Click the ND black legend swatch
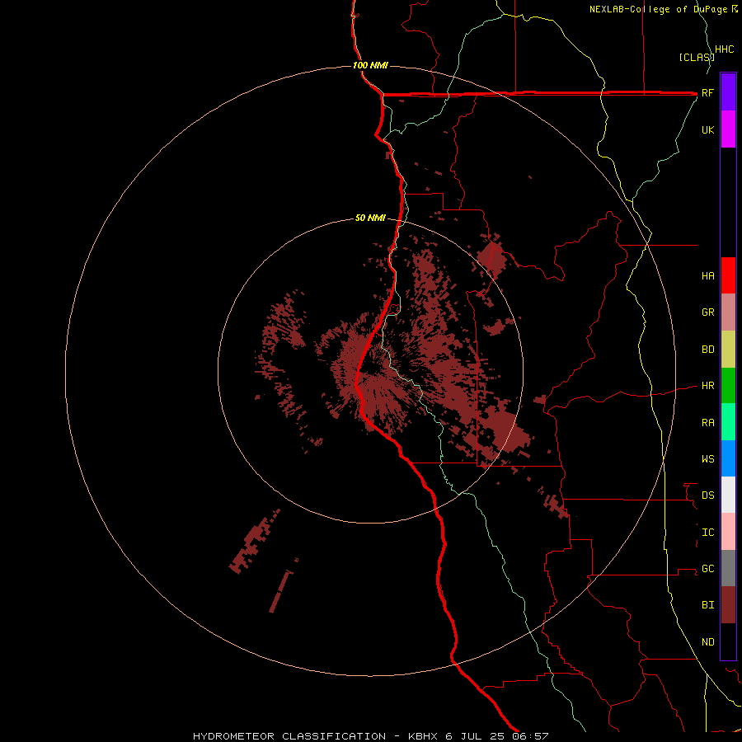Viewport: 742px width, 742px height. 728,641
